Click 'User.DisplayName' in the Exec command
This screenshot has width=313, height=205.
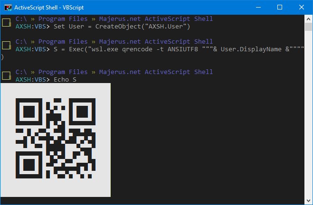[251, 49]
